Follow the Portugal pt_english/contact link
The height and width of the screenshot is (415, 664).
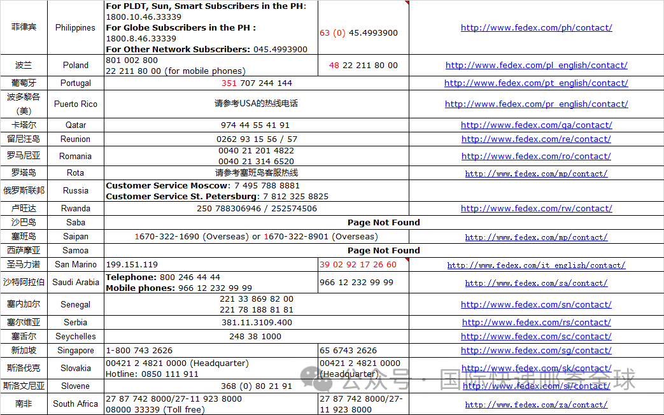tap(536, 83)
